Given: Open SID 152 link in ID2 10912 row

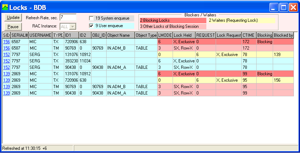Looking at the screenshot, I should pyautogui.click(x=6, y=55).
